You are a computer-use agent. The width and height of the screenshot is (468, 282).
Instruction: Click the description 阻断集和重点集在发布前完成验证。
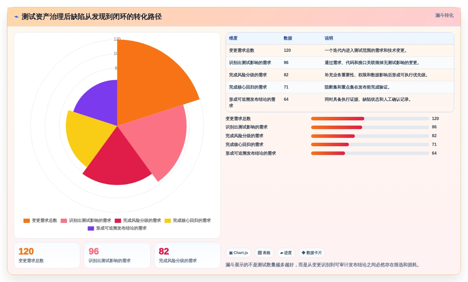click(x=357, y=87)
